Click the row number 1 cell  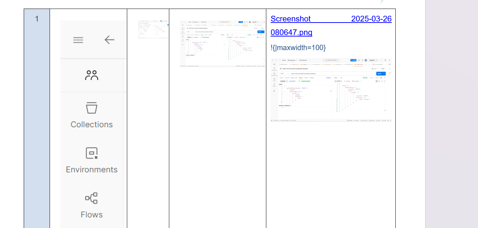click(37, 19)
